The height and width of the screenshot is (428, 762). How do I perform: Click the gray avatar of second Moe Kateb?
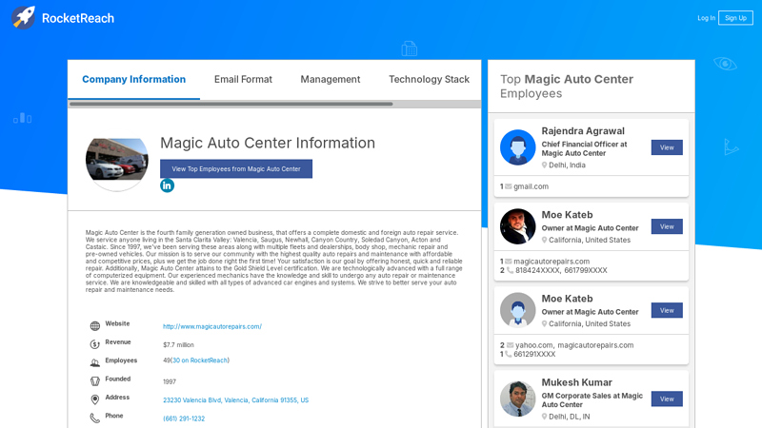point(517,311)
